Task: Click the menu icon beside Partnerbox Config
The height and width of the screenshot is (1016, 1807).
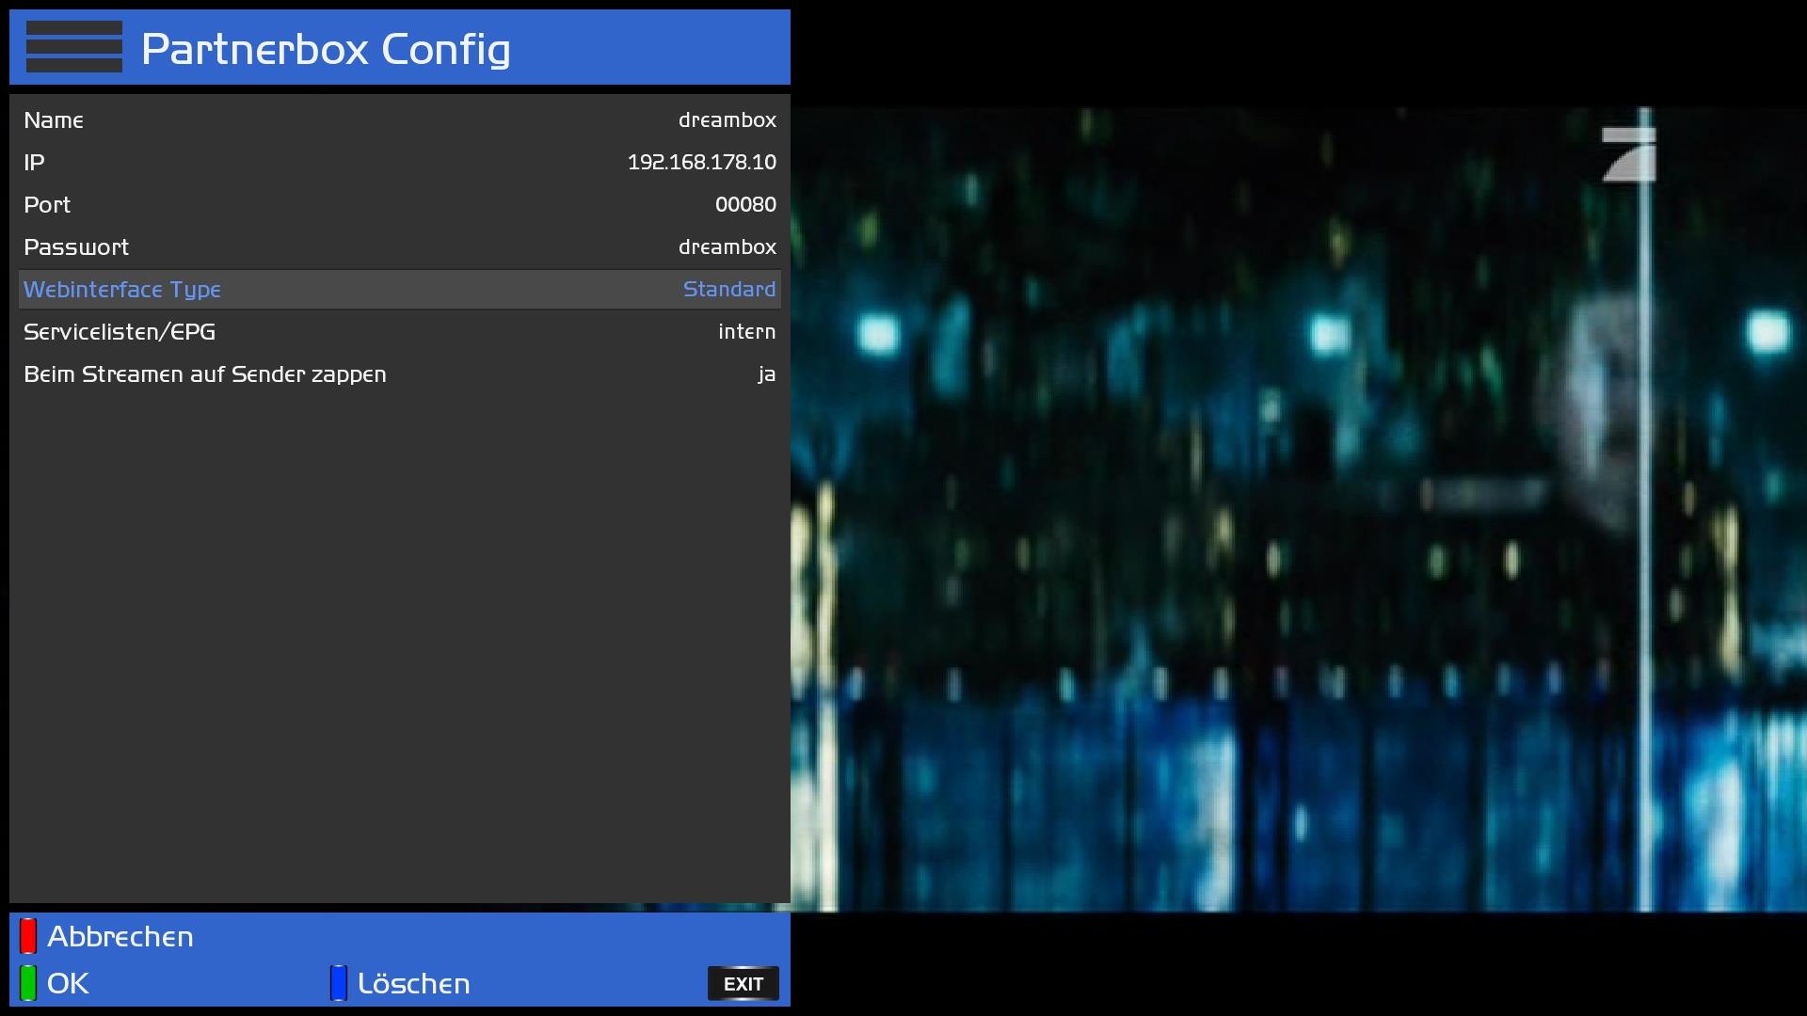Action: (x=74, y=47)
